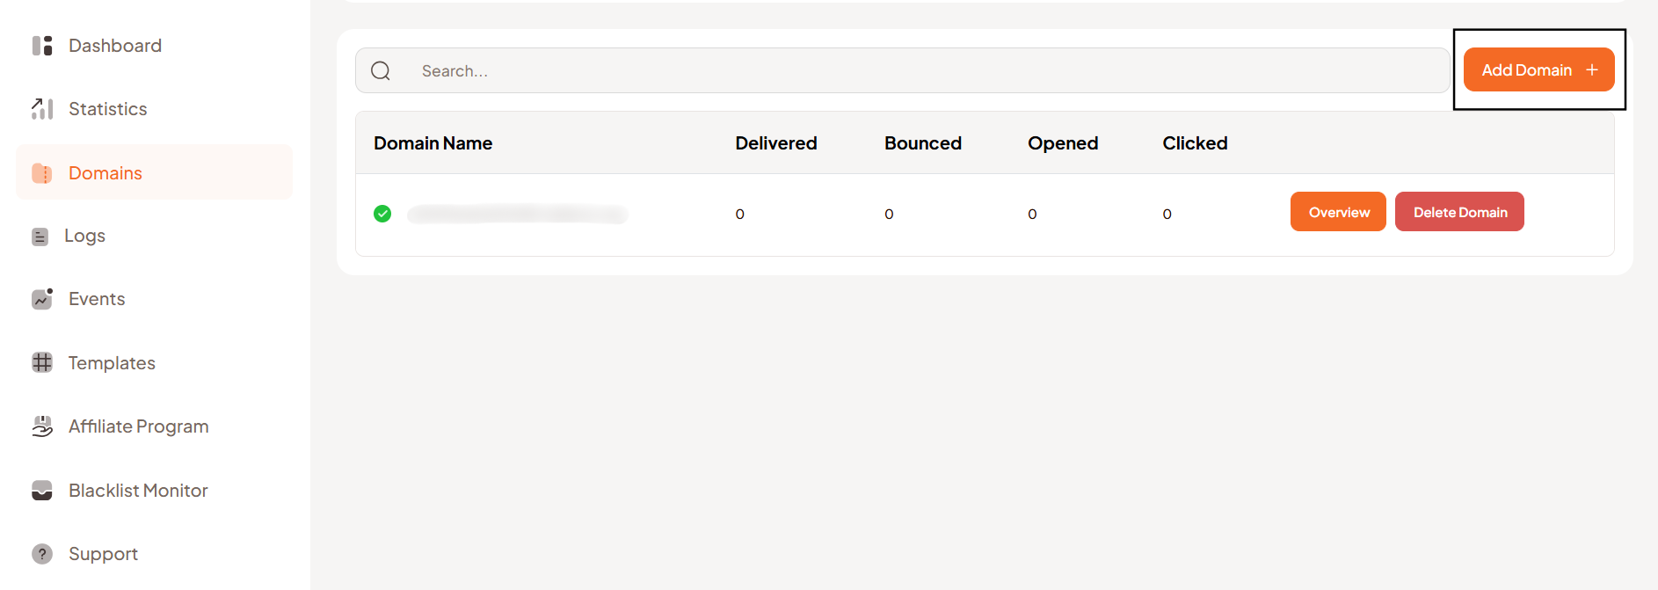
Task: Select the blurred domain name row
Action: pos(517,214)
